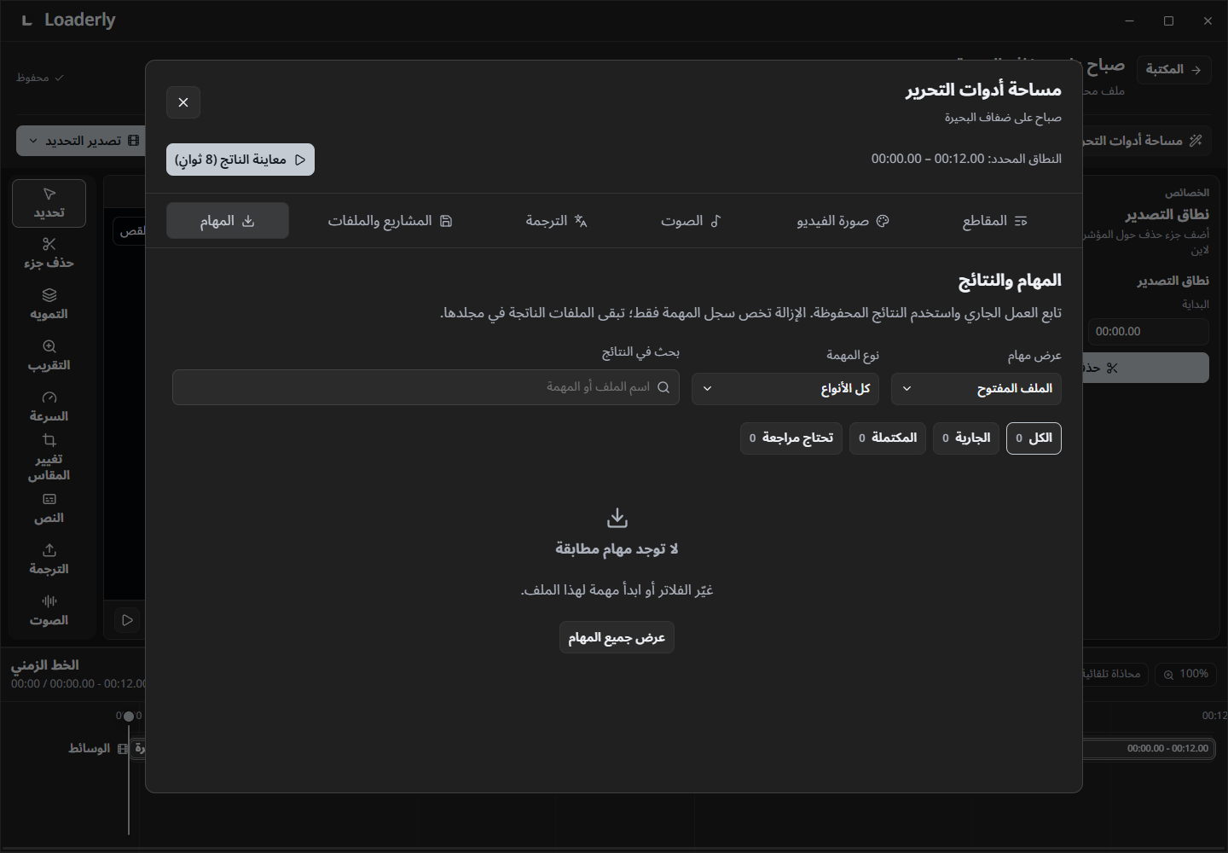1228x853 pixels.
Task: Filter by الجارية tasks
Action: pyautogui.click(x=966, y=438)
